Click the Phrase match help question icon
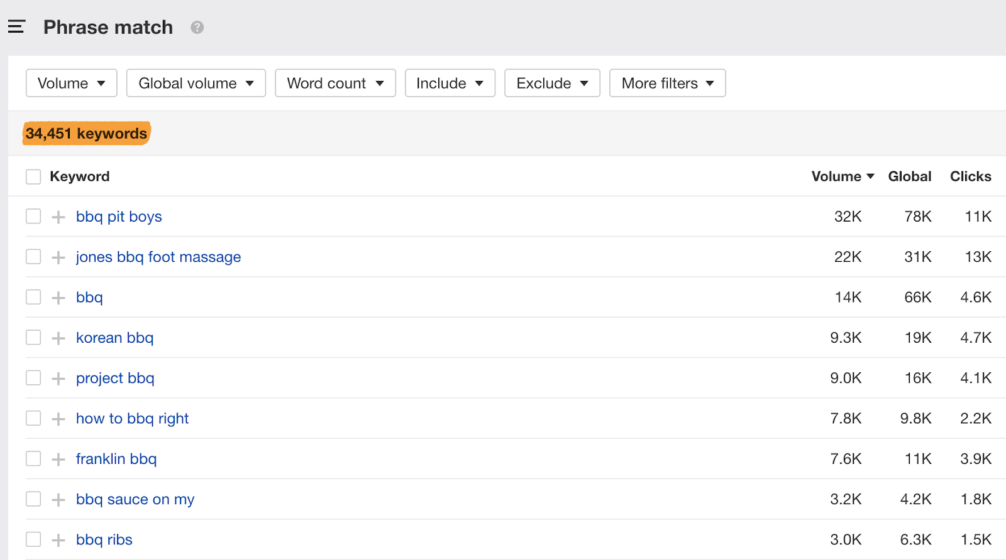This screenshot has width=1006, height=560. point(197,28)
